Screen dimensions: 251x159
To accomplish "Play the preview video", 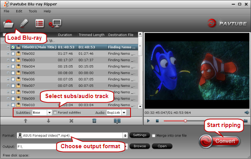I will [x=148, y=121].
